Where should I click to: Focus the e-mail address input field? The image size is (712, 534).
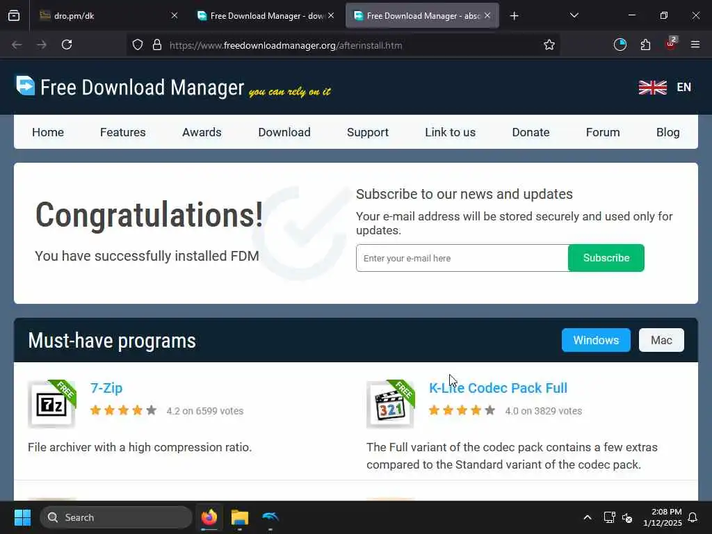(462, 258)
